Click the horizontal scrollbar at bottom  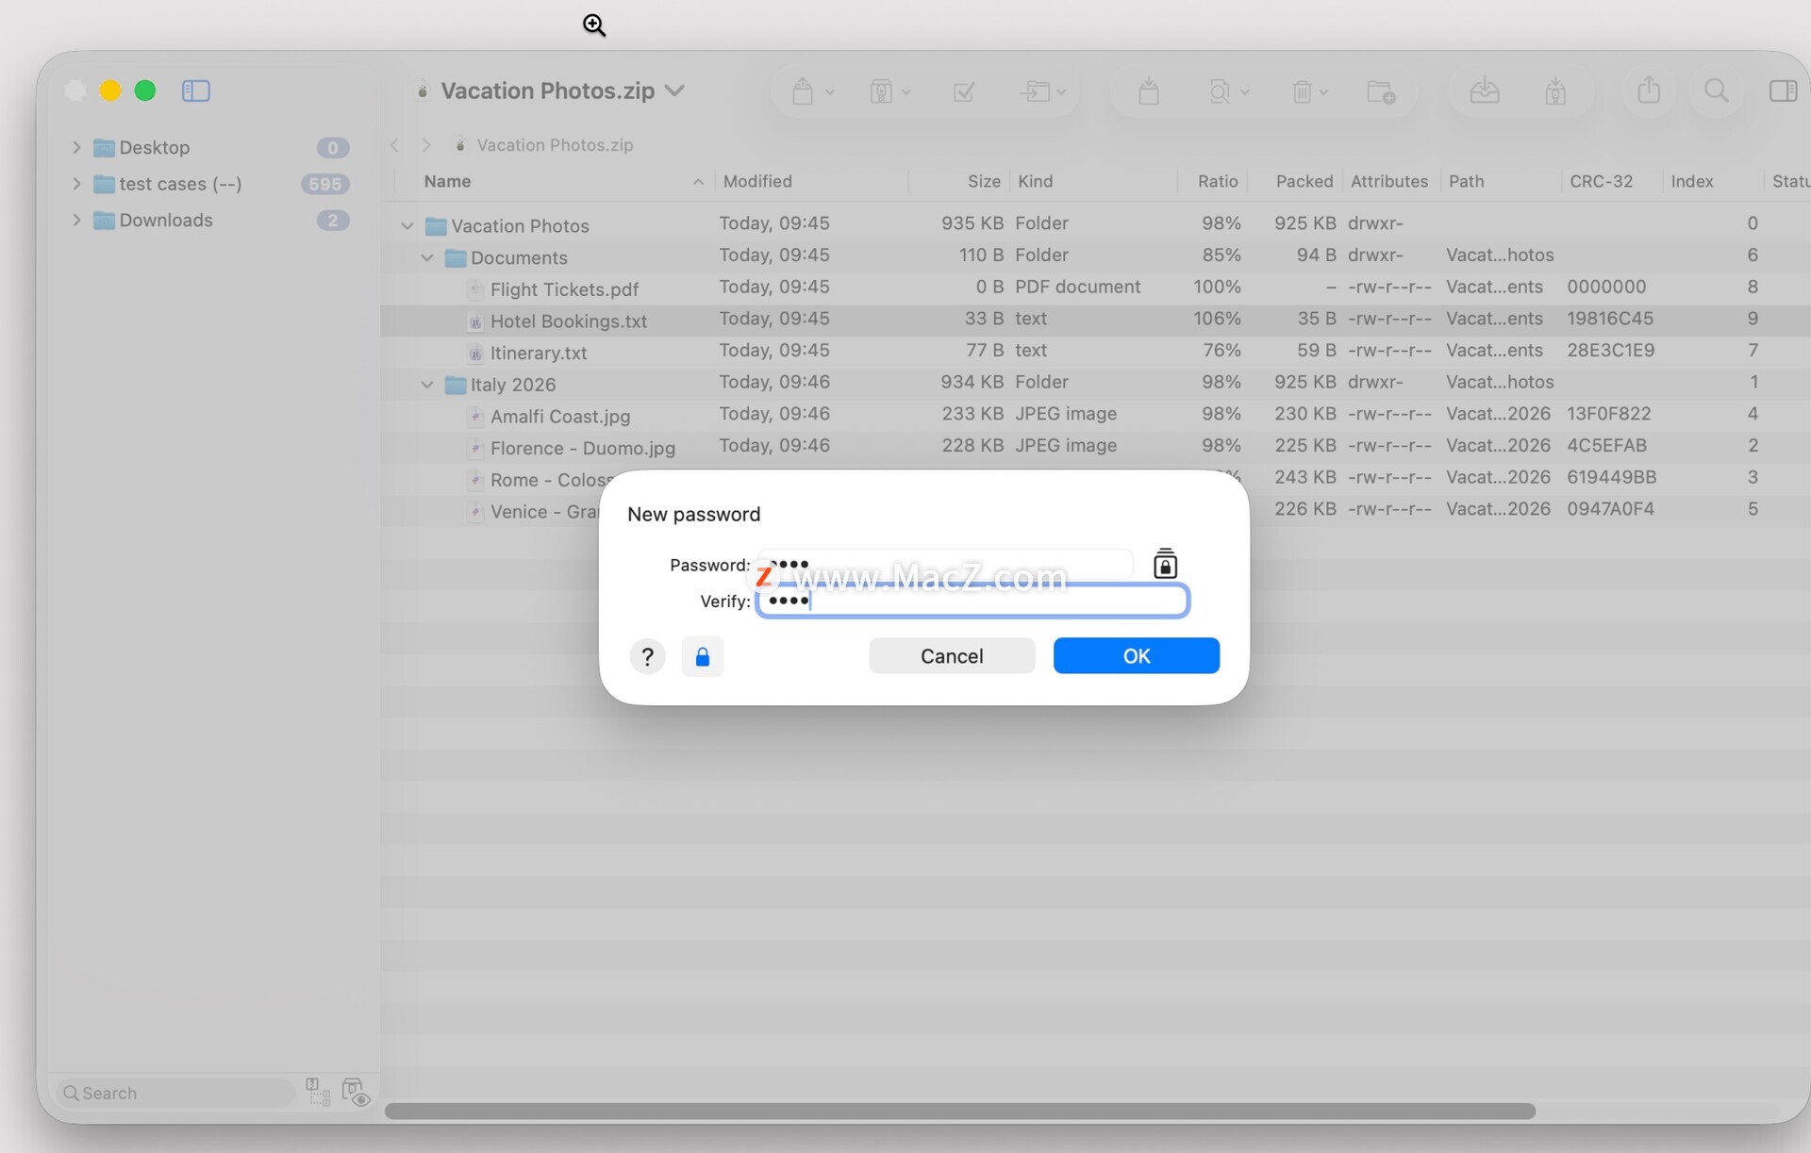pyautogui.click(x=960, y=1112)
